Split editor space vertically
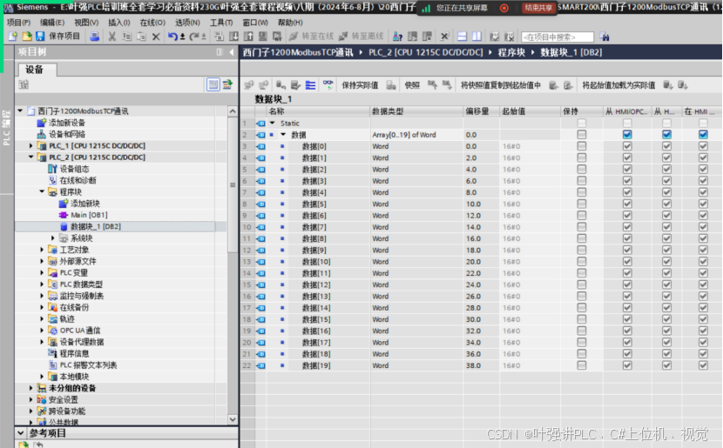The height and width of the screenshot is (448, 723). (x=476, y=37)
